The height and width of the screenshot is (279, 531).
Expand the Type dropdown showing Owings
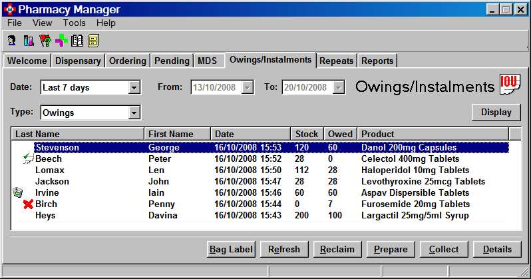[x=134, y=113]
